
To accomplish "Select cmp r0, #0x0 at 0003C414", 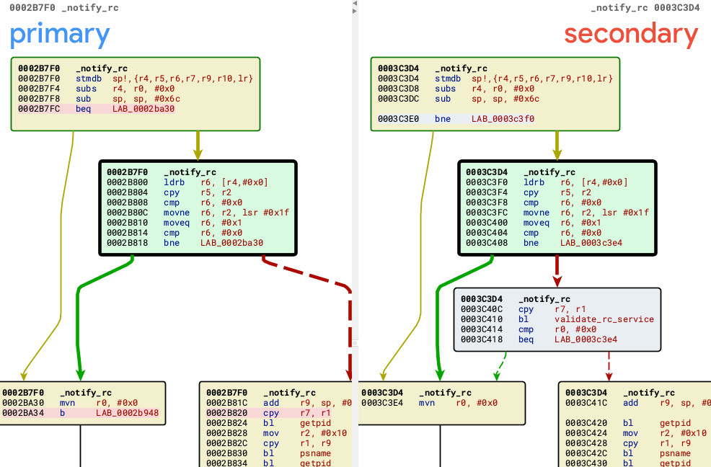I will (529, 329).
